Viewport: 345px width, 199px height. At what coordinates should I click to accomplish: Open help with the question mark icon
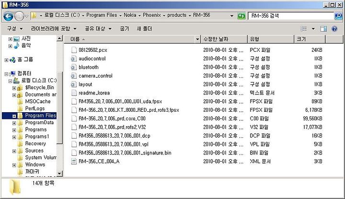[334, 29]
